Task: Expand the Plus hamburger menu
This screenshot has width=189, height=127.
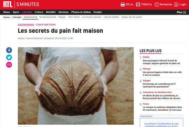Action: pos(181,12)
